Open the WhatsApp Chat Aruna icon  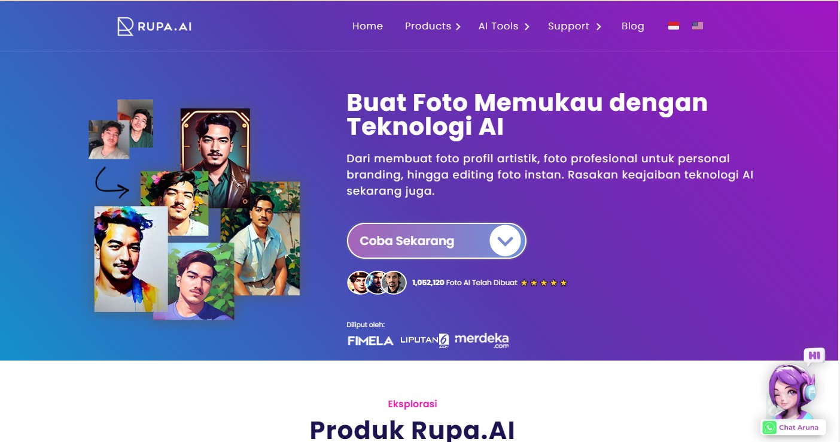pyautogui.click(x=769, y=428)
